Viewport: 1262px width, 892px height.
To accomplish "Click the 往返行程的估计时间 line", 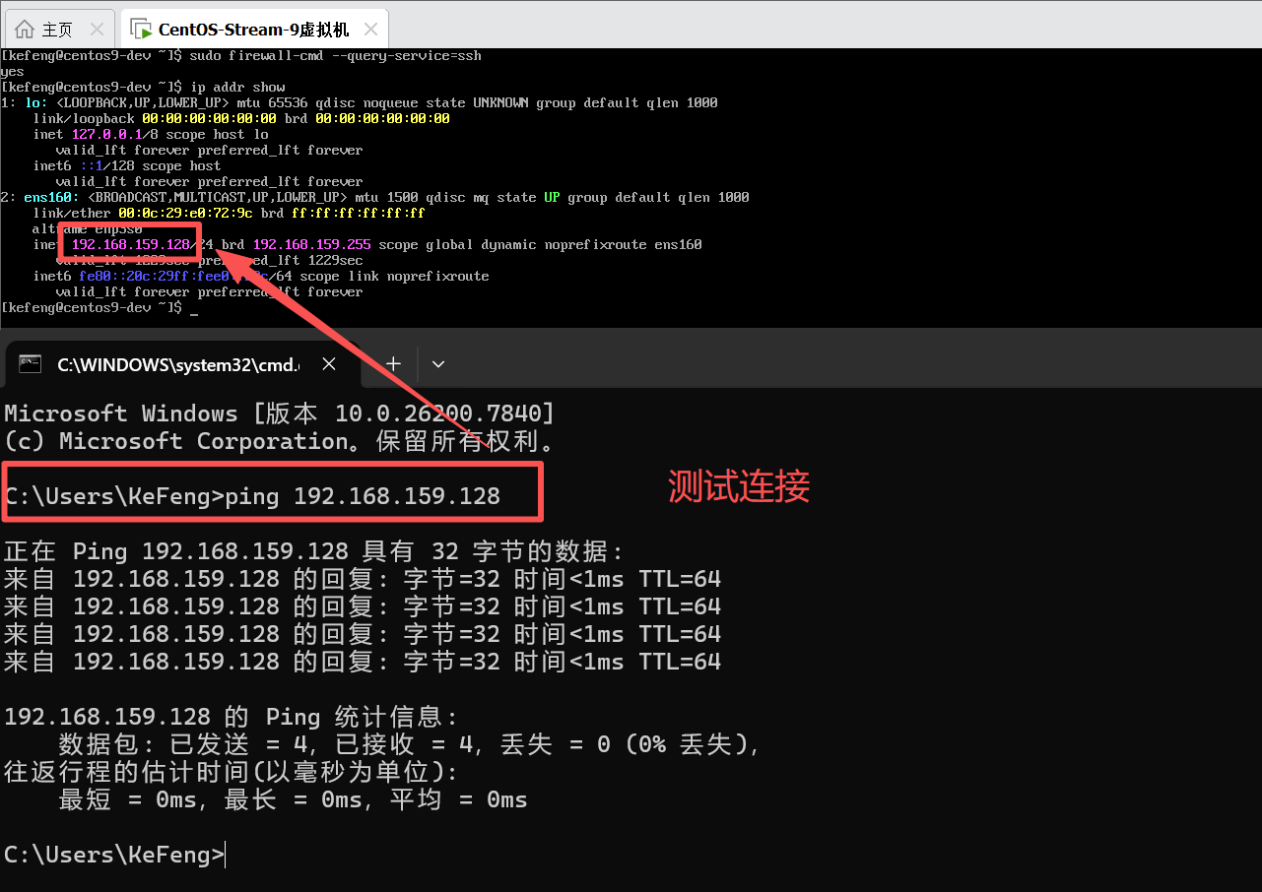I will 232,772.
